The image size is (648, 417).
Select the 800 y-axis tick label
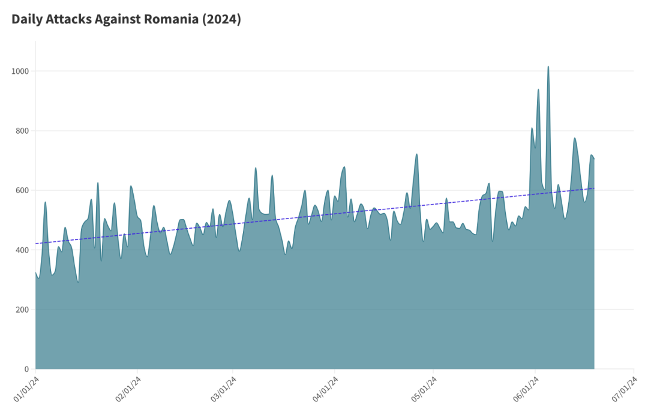point(23,131)
